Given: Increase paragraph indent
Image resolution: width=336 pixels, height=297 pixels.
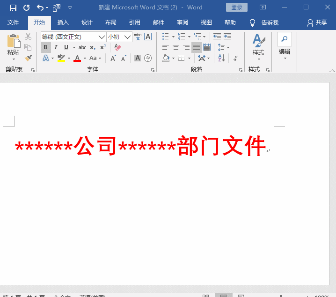Looking at the screenshot, I should pos(227,37).
